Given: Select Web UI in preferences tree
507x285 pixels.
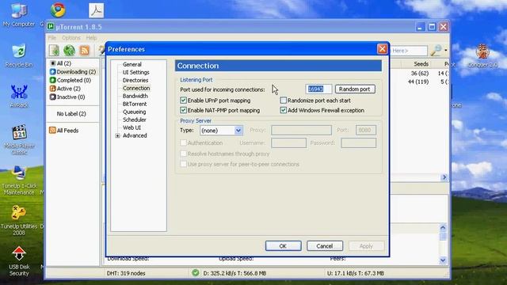Looking at the screenshot, I should (132, 127).
